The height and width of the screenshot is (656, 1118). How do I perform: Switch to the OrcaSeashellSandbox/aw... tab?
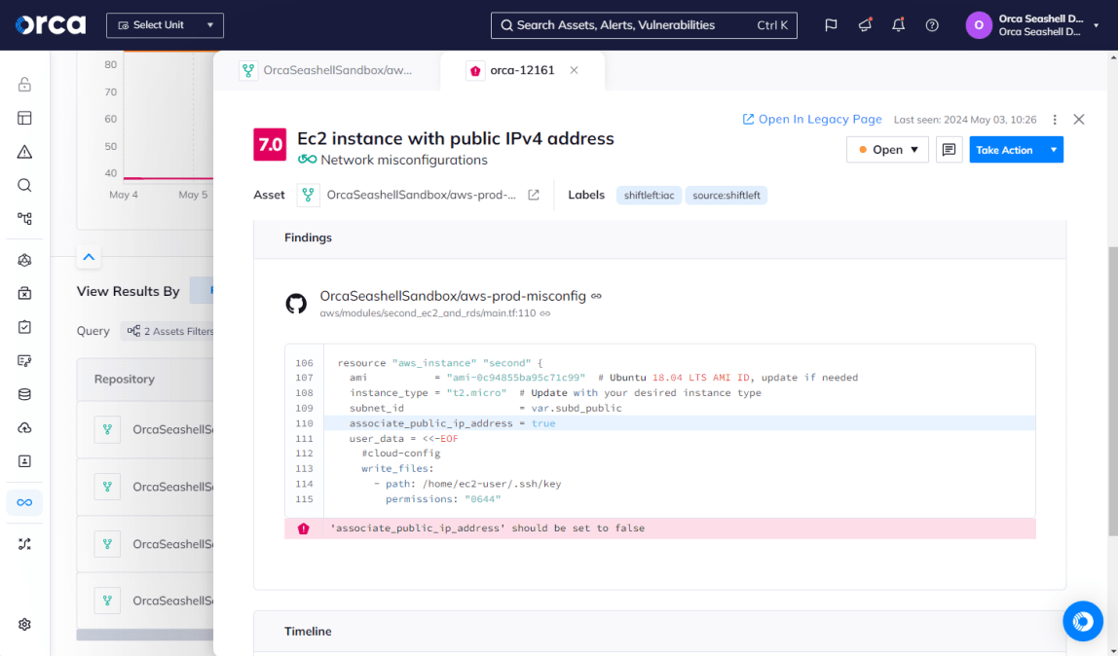click(x=326, y=70)
